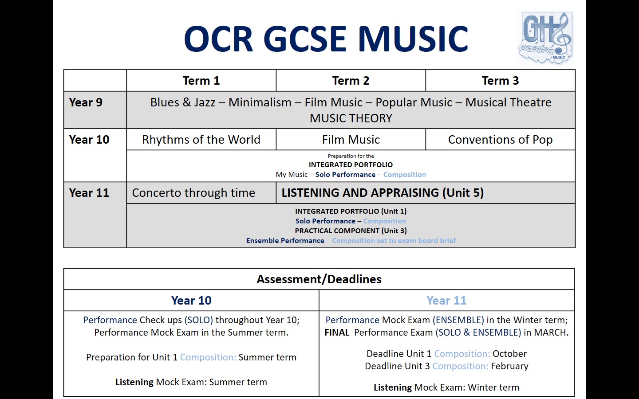Click the Year 10 row label in curriculum table

89,140
